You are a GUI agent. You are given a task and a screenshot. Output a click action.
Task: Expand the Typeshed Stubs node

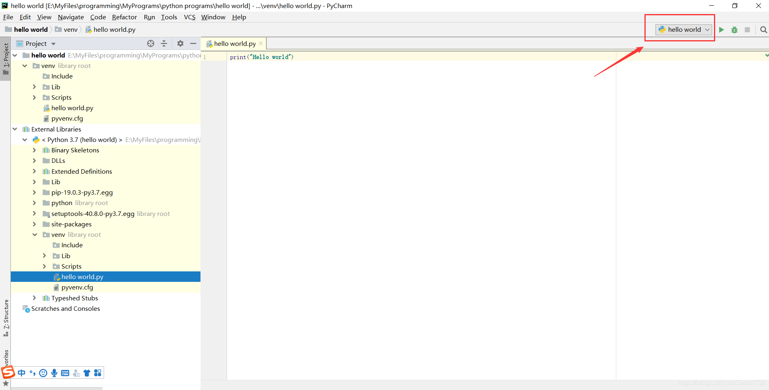[x=35, y=298]
